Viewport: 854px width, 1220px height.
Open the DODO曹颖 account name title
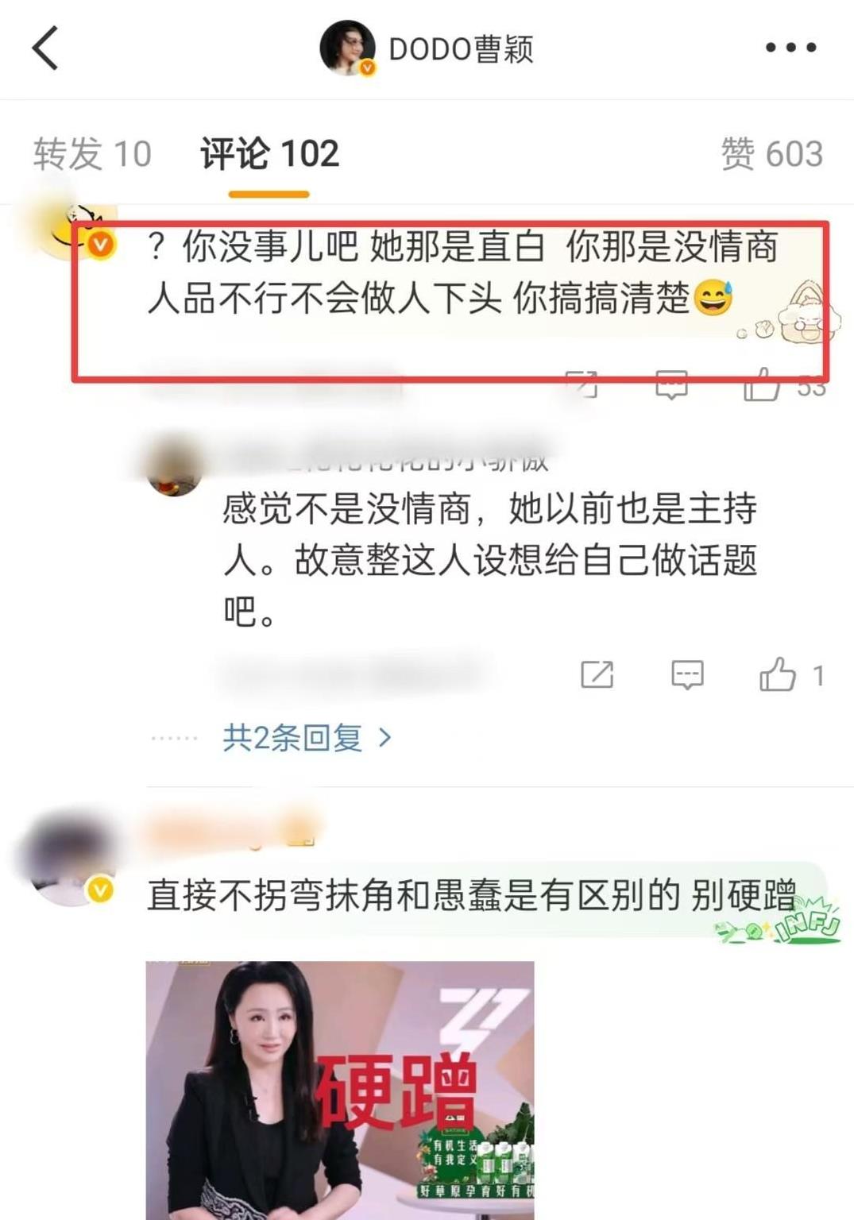461,49
